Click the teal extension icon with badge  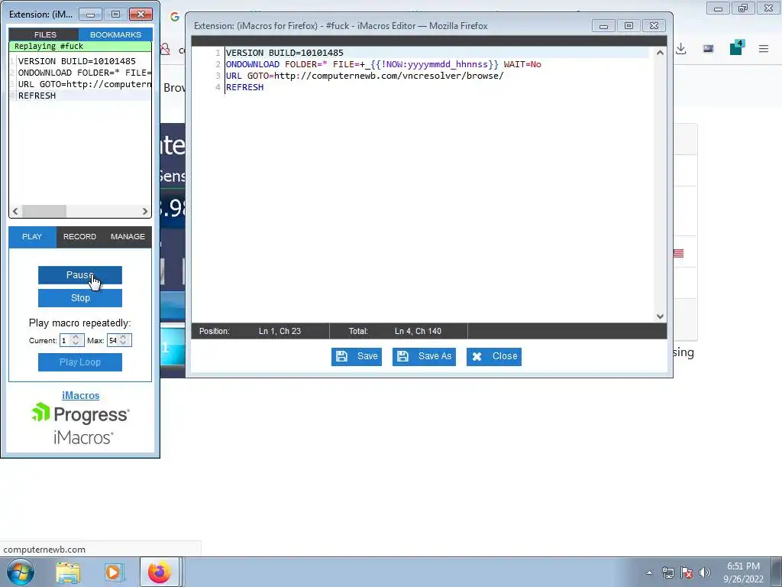click(736, 48)
